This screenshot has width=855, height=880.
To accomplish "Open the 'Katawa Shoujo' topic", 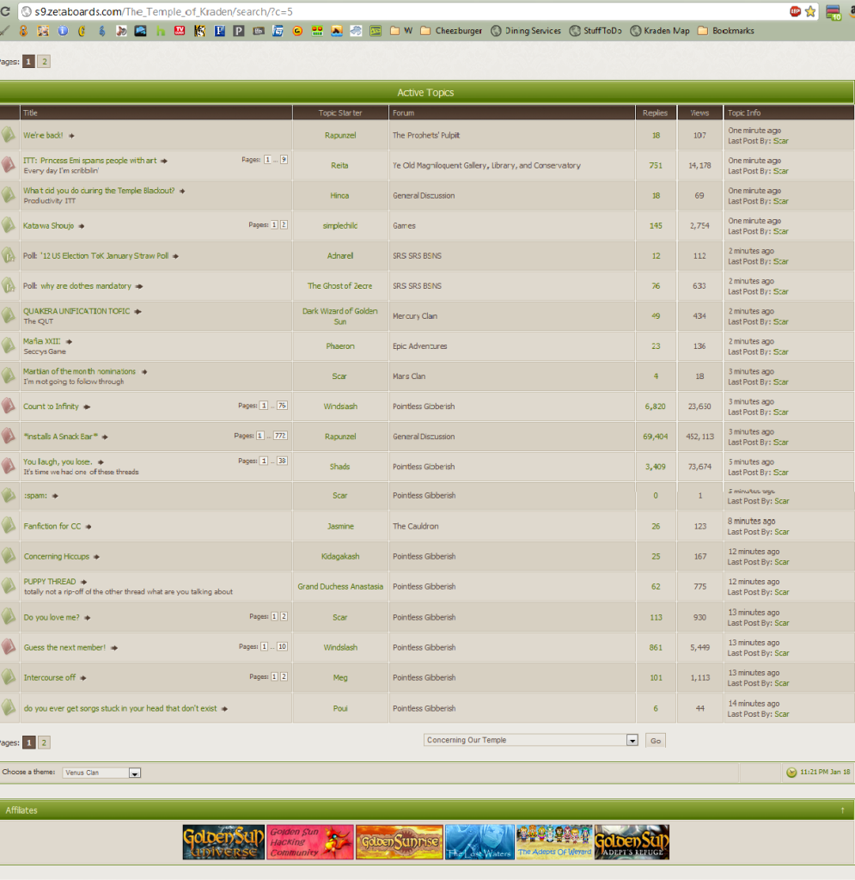I will (x=48, y=226).
